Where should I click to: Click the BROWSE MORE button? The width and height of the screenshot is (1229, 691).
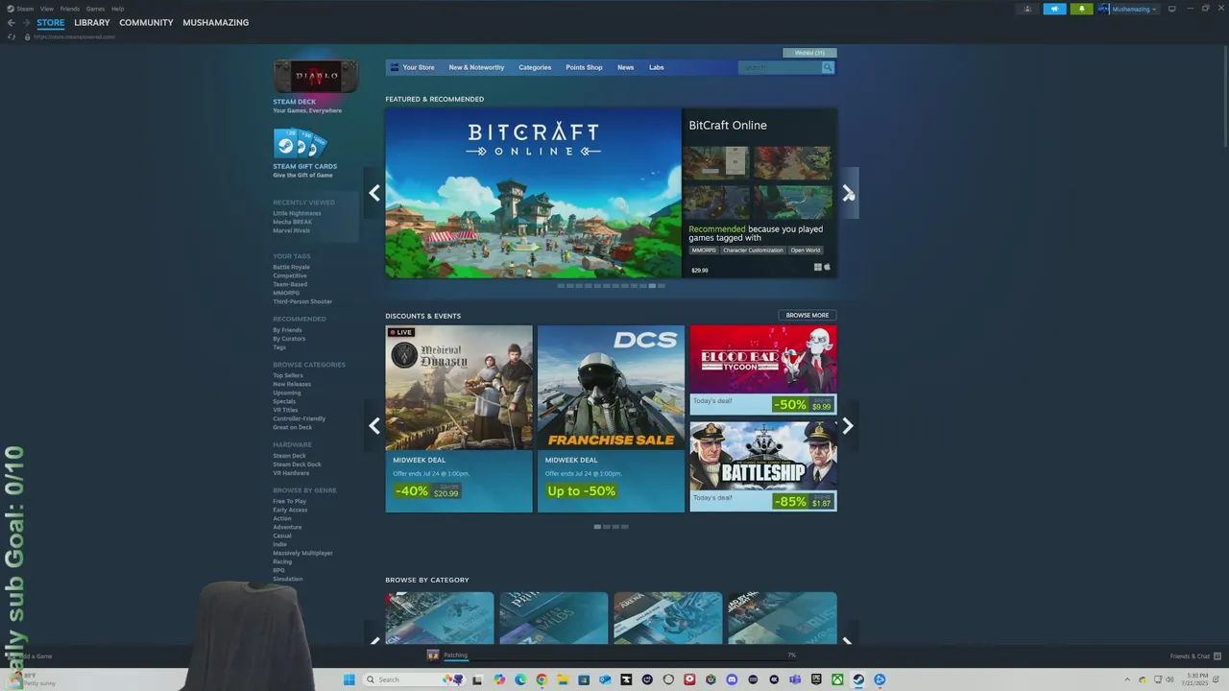pyautogui.click(x=807, y=315)
